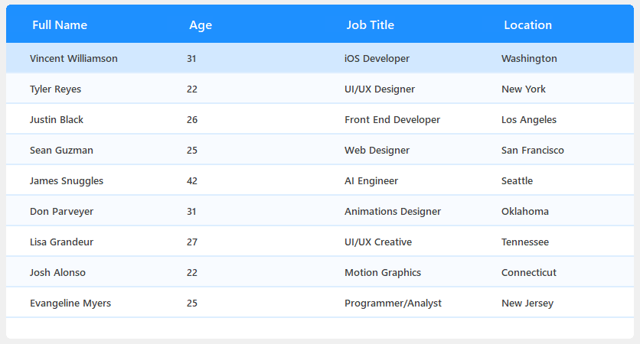The height and width of the screenshot is (344, 640).
Task: Click the Justin Black row name
Action: [57, 119]
